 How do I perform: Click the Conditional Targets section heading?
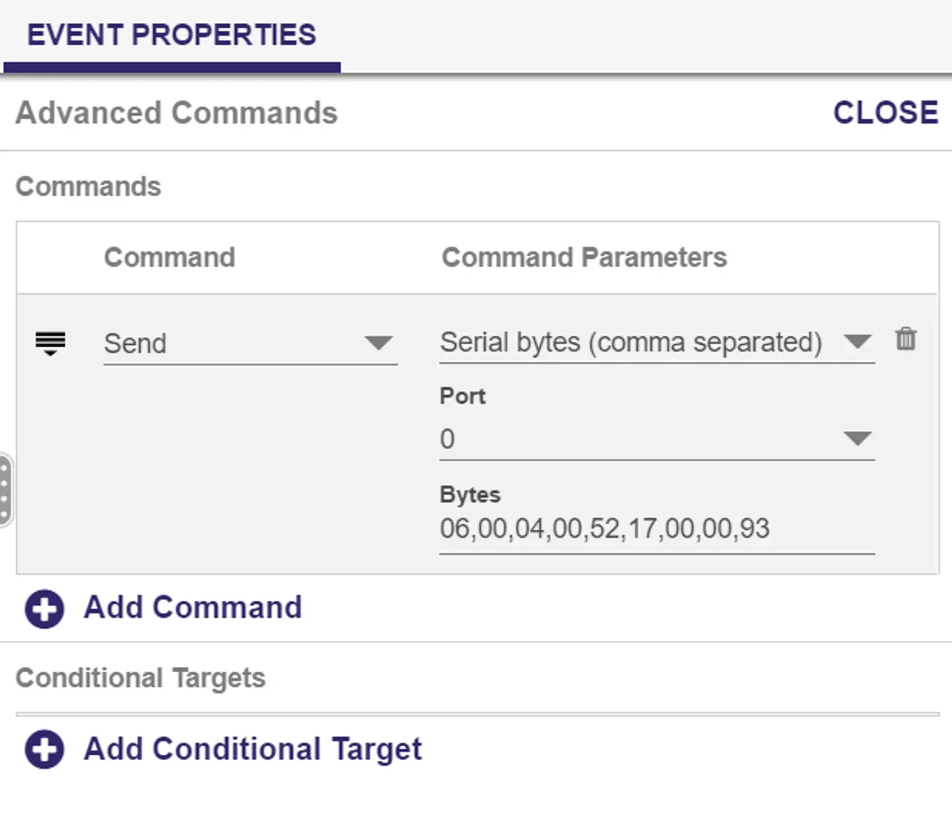[x=141, y=678]
